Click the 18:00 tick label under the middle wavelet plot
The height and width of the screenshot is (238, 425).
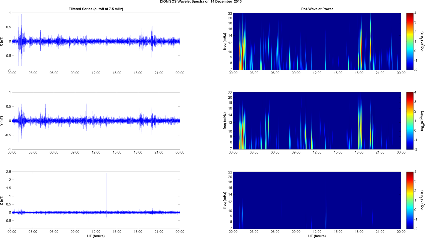pos(359,152)
